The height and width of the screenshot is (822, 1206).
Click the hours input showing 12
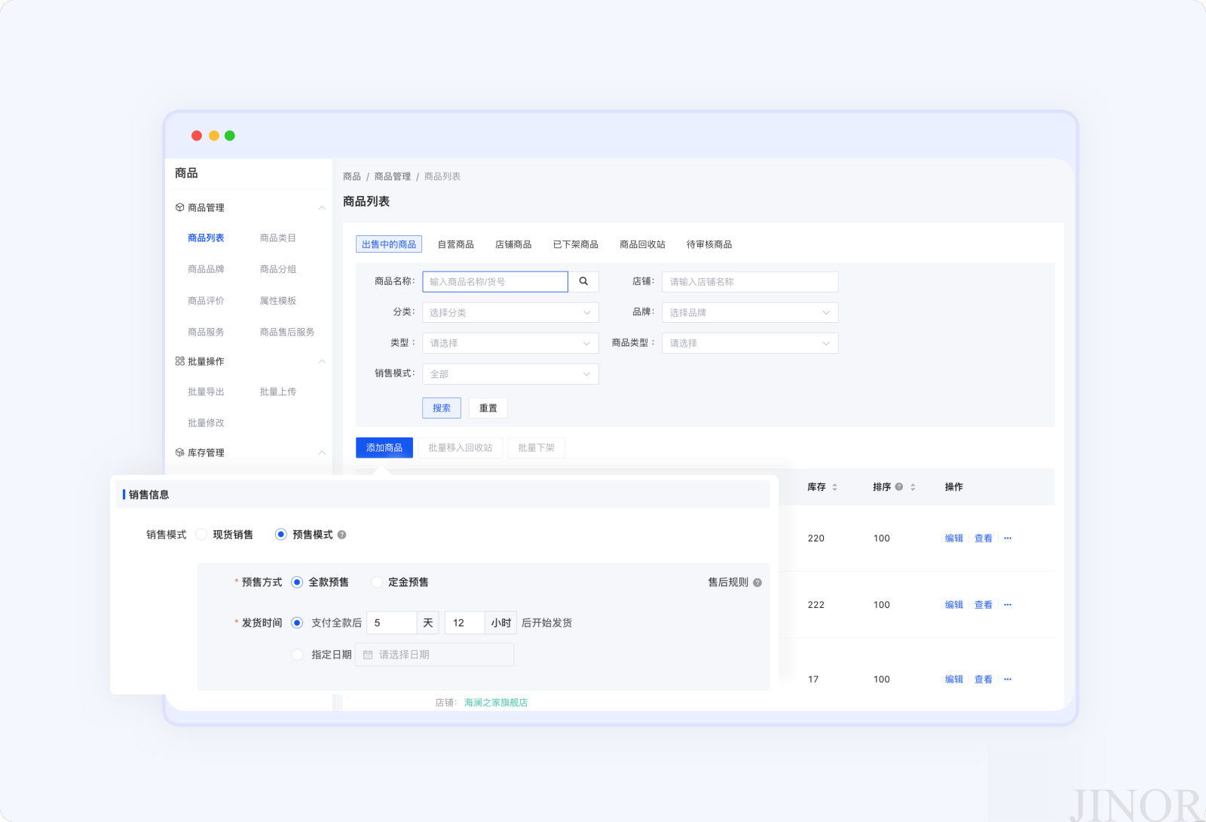tap(465, 623)
